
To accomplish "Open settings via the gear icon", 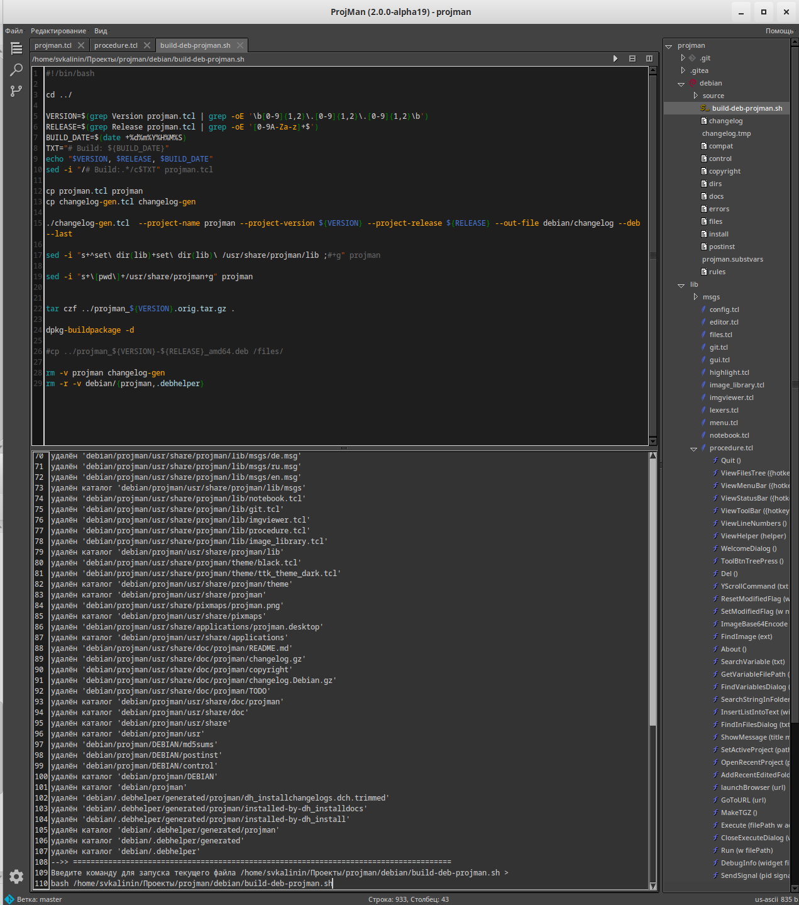I will [16, 876].
